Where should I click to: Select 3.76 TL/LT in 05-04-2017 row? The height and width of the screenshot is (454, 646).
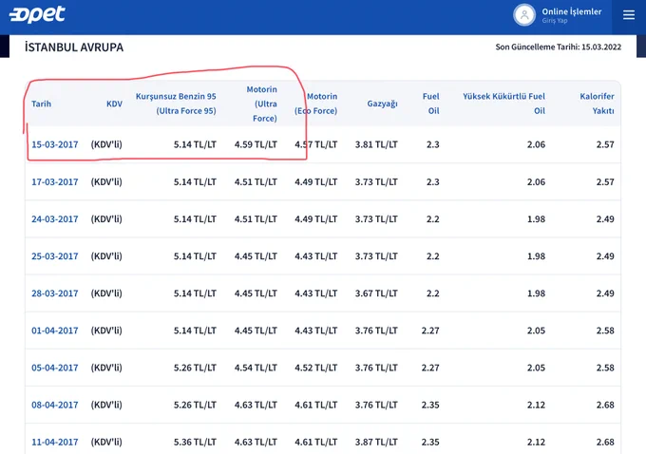(376, 368)
